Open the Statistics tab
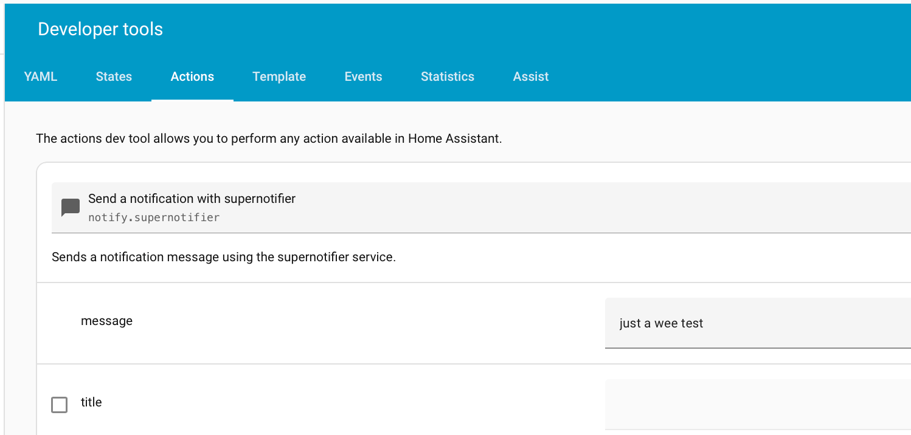 pyautogui.click(x=448, y=76)
